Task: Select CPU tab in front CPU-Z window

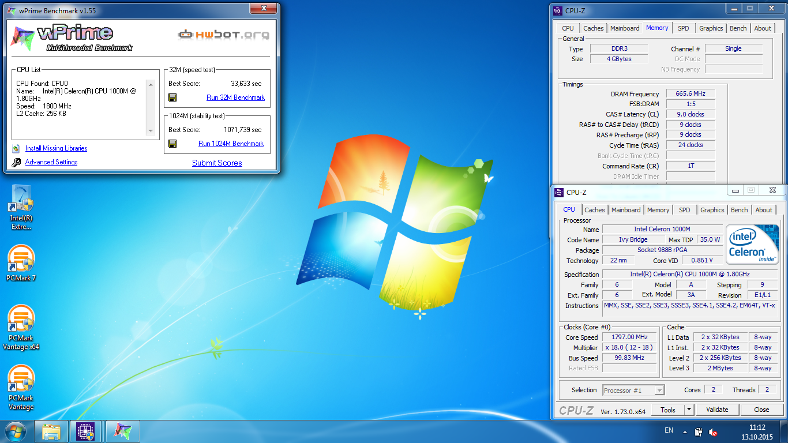Action: (x=569, y=209)
